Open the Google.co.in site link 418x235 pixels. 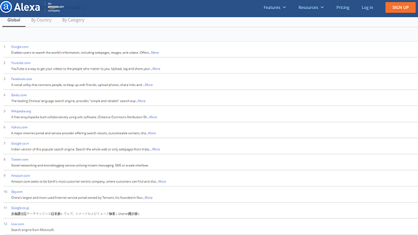(x=20, y=143)
